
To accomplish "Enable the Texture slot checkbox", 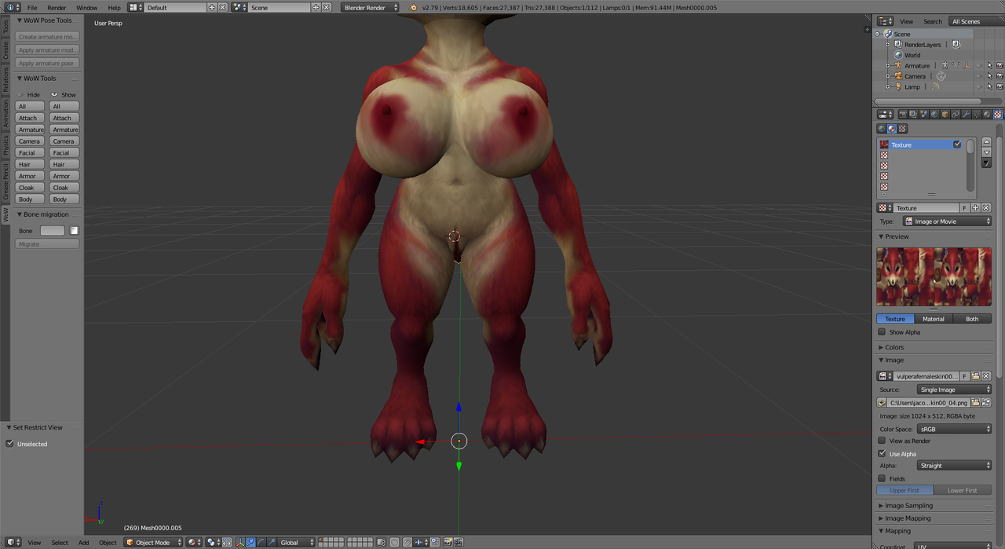I will 957,145.
